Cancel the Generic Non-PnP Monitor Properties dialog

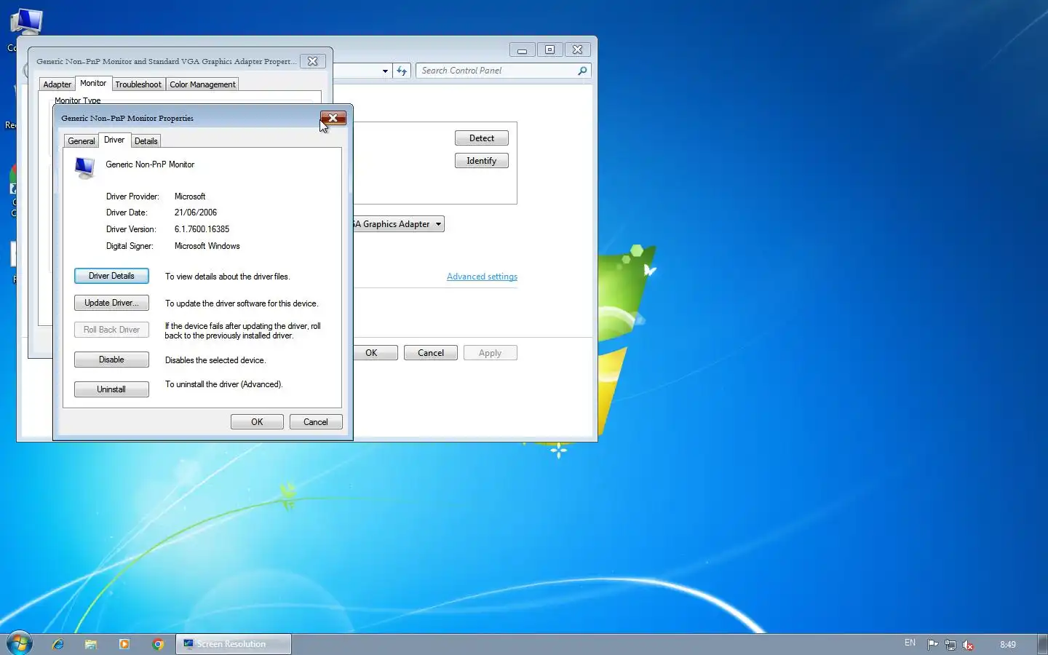316,422
